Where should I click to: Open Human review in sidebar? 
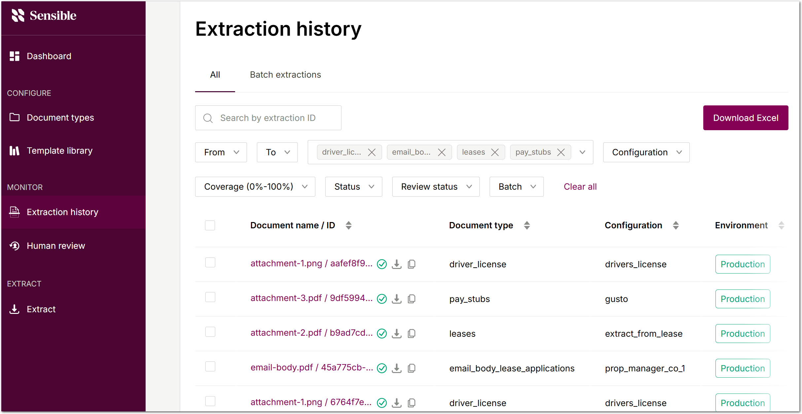pos(56,246)
